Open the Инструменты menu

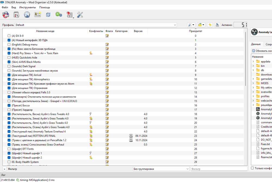click(x=27, y=7)
